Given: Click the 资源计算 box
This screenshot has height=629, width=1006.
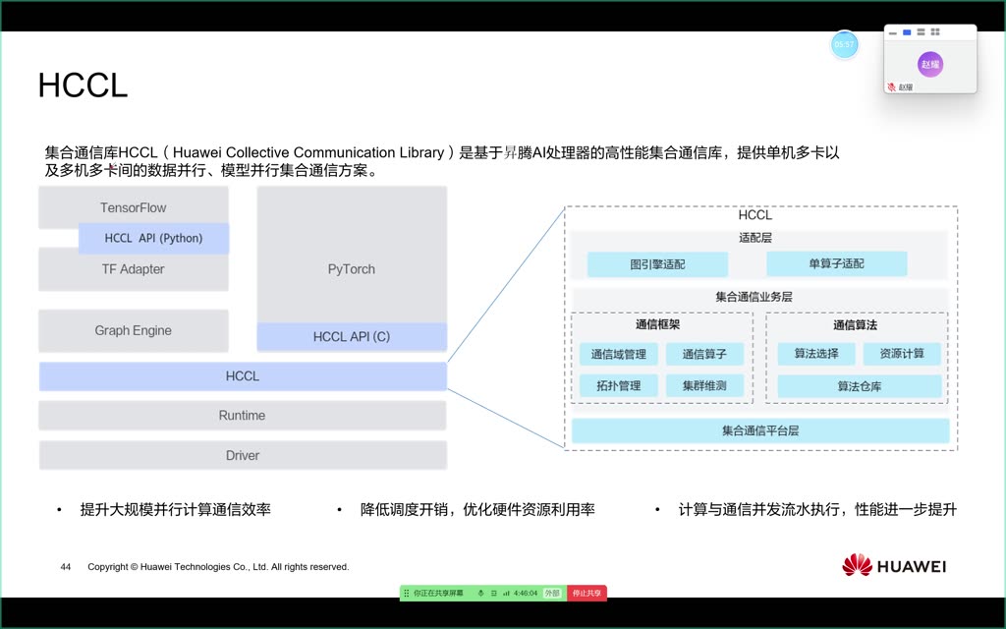Looking at the screenshot, I should (x=902, y=354).
